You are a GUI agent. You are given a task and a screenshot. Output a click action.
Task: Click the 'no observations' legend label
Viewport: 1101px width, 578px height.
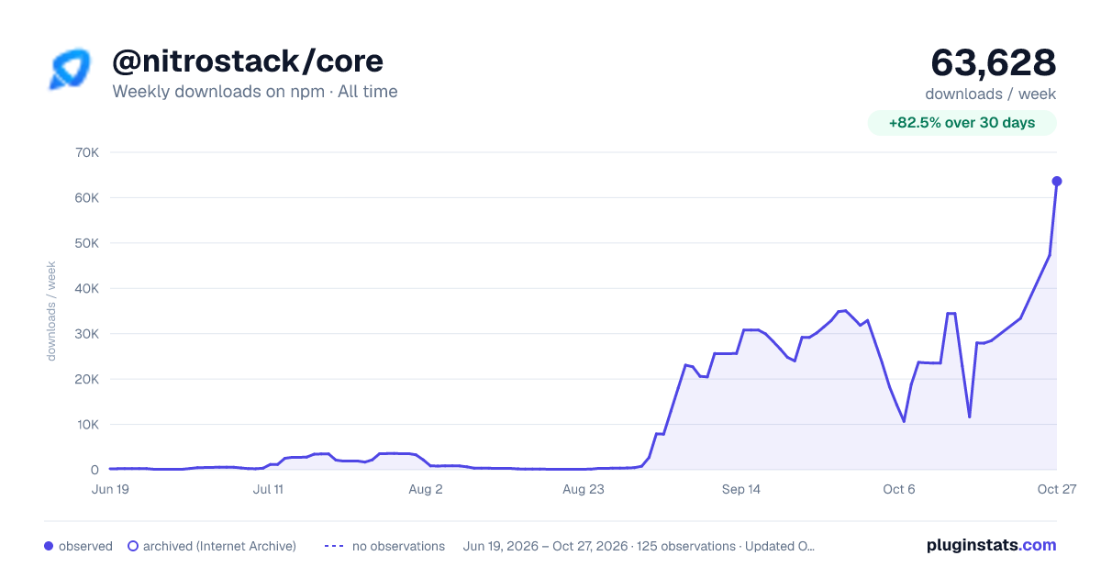[x=398, y=546]
